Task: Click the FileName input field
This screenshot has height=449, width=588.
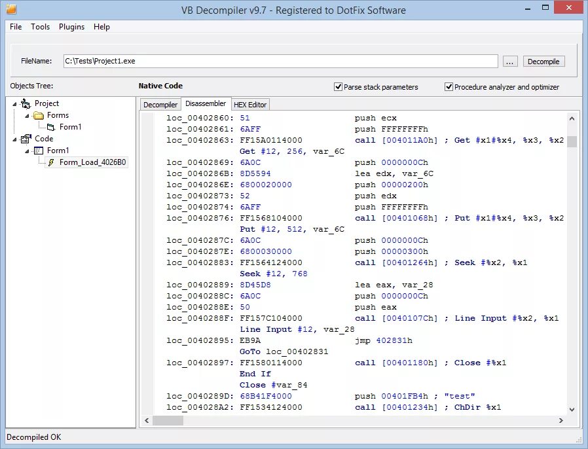Action: [x=280, y=61]
